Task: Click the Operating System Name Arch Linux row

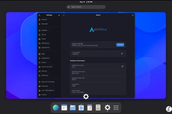Action: coord(98,73)
